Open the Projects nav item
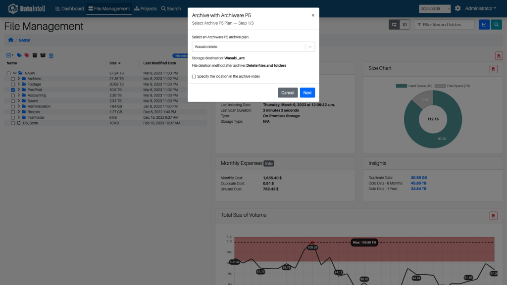This screenshot has width=507, height=285. 146,9
